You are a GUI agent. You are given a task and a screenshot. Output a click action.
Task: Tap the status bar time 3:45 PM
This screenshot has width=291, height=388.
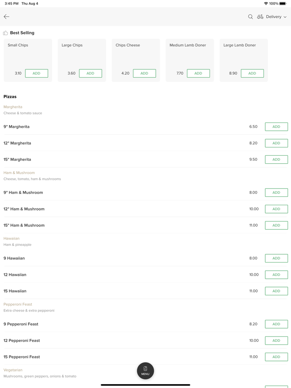pyautogui.click(x=11, y=3)
